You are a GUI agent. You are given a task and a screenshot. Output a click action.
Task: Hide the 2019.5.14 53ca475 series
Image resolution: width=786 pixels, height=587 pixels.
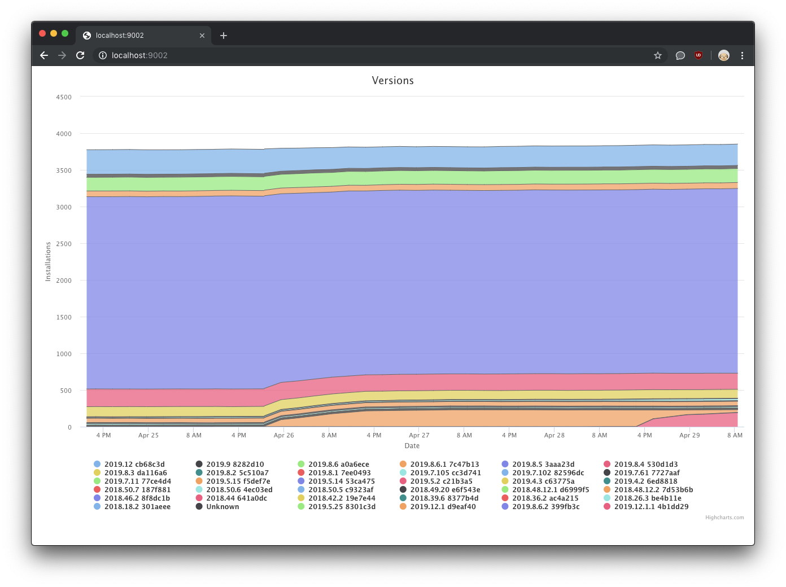(337, 481)
